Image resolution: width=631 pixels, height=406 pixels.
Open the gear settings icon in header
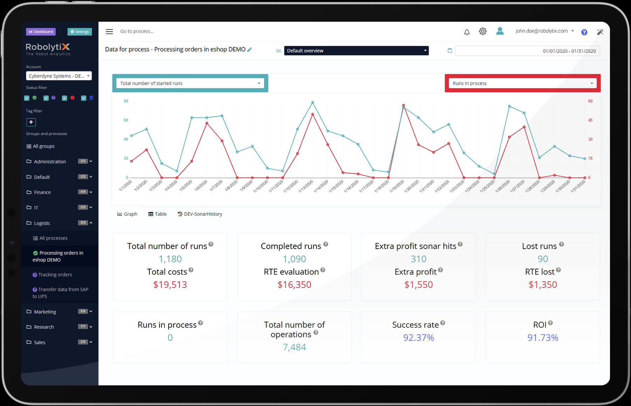pos(483,32)
